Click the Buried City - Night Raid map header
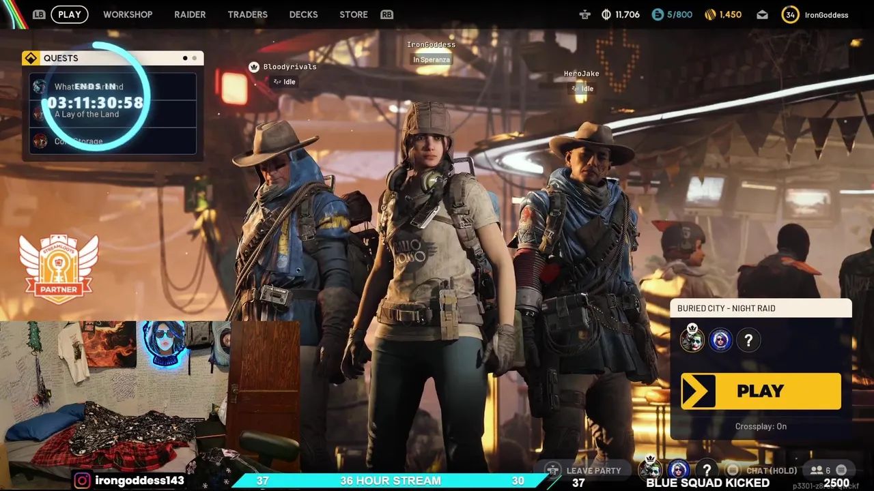This screenshot has width=874, height=491. [x=761, y=308]
